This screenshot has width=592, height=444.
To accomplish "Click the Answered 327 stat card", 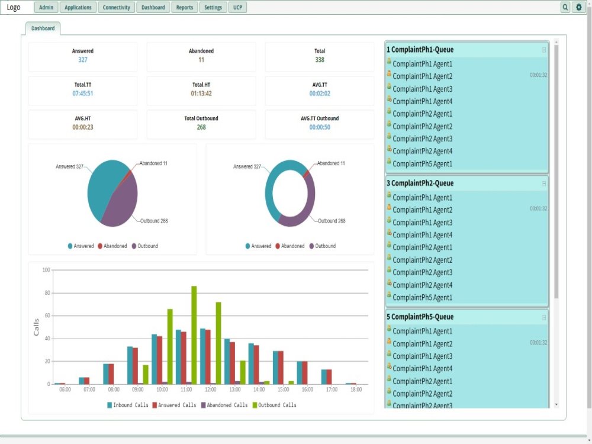I will click(x=83, y=57).
